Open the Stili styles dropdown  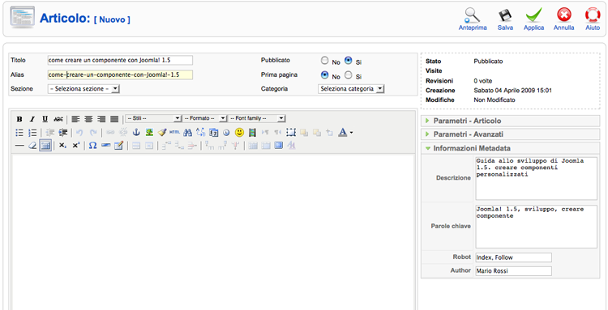(x=153, y=118)
